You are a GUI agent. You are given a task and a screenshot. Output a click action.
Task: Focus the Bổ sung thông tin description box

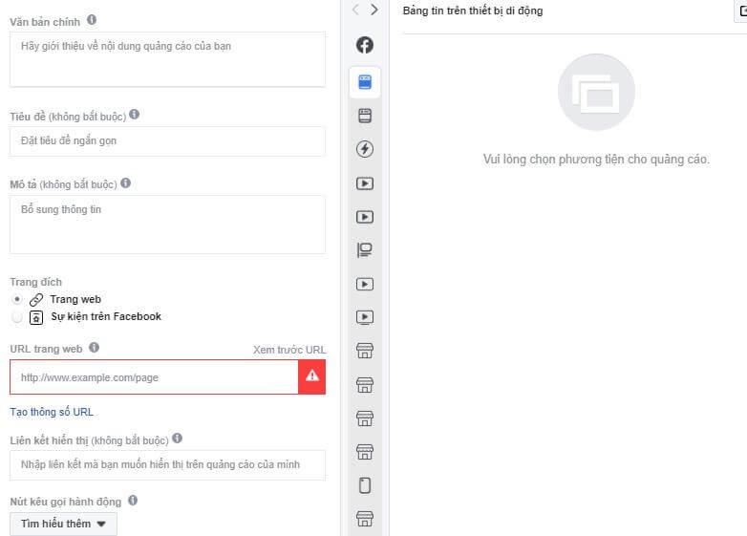click(168, 225)
